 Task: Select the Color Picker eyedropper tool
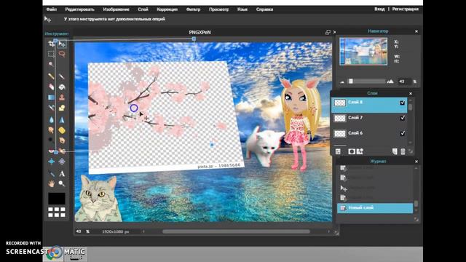[x=52, y=173]
